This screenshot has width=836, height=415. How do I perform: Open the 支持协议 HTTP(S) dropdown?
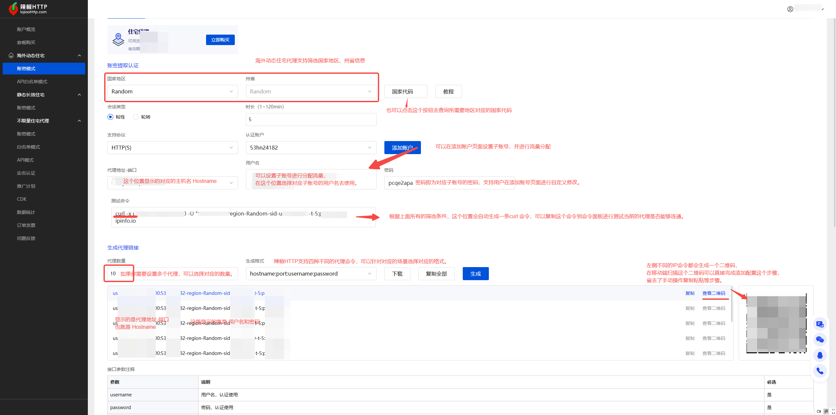click(172, 148)
